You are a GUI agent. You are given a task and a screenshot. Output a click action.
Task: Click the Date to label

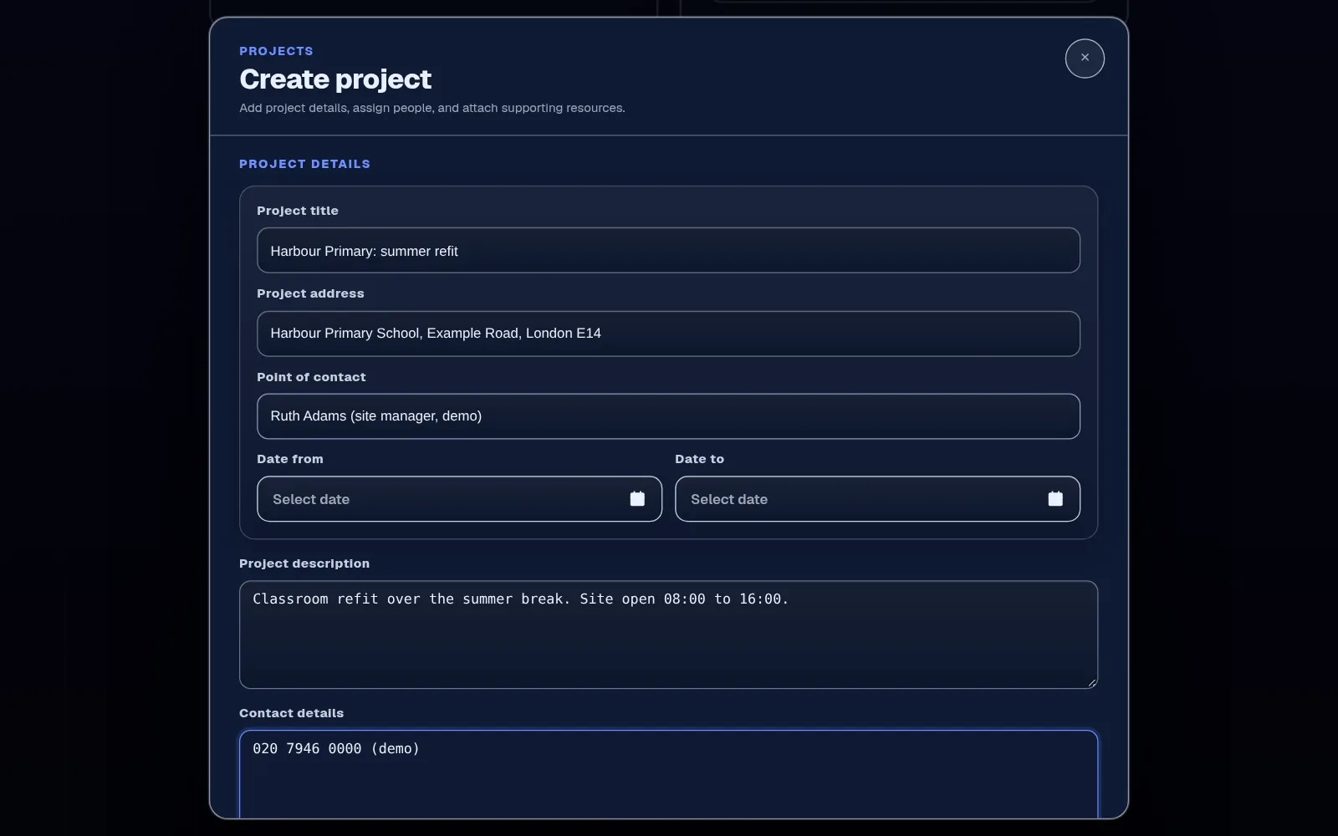pos(699,459)
